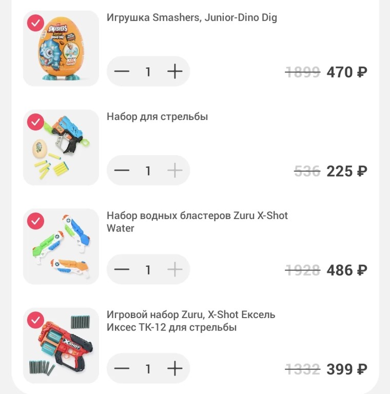This screenshot has height=394, width=390.
Task: Toggle selection of X-Shot TK-12 set
Action: [35, 320]
